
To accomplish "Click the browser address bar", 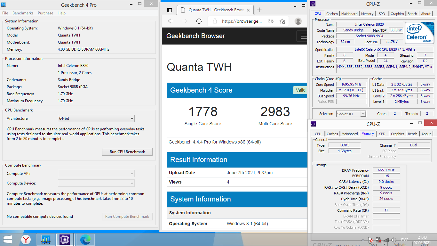I will click(242, 21).
